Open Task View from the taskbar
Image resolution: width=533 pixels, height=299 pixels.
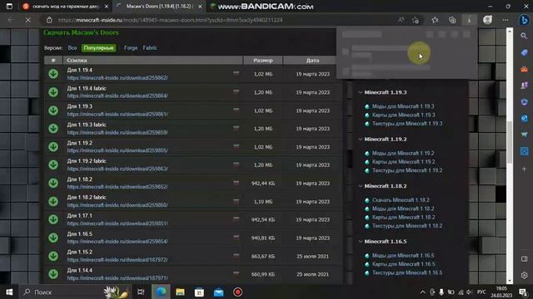pos(141,292)
